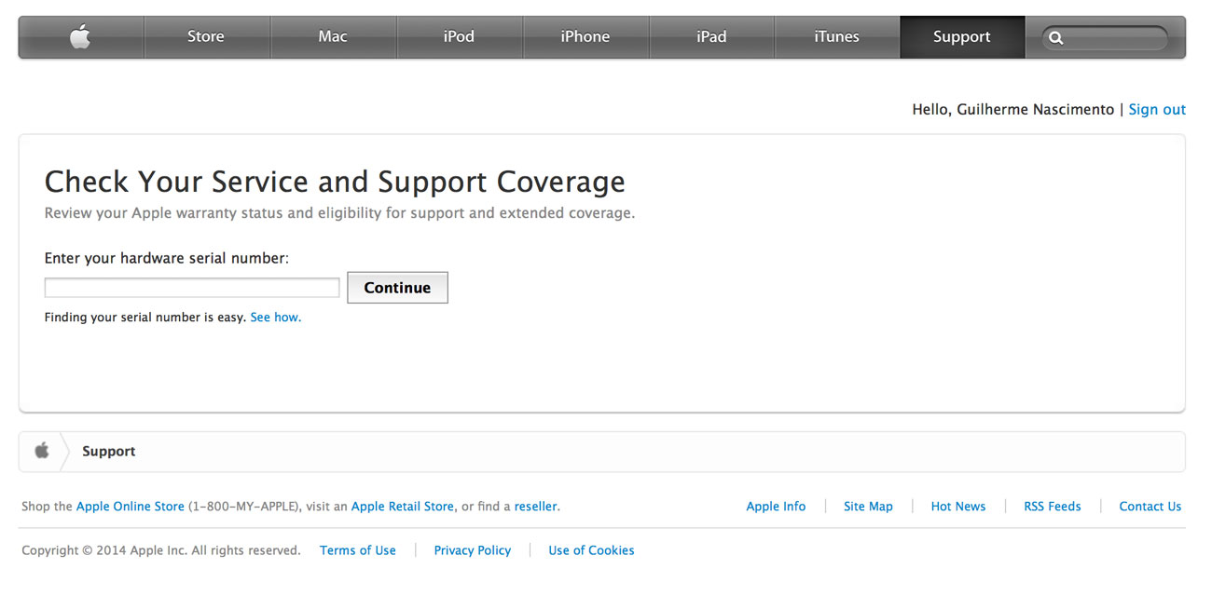
Task: Open the RSS Feeds link
Action: coord(1053,507)
